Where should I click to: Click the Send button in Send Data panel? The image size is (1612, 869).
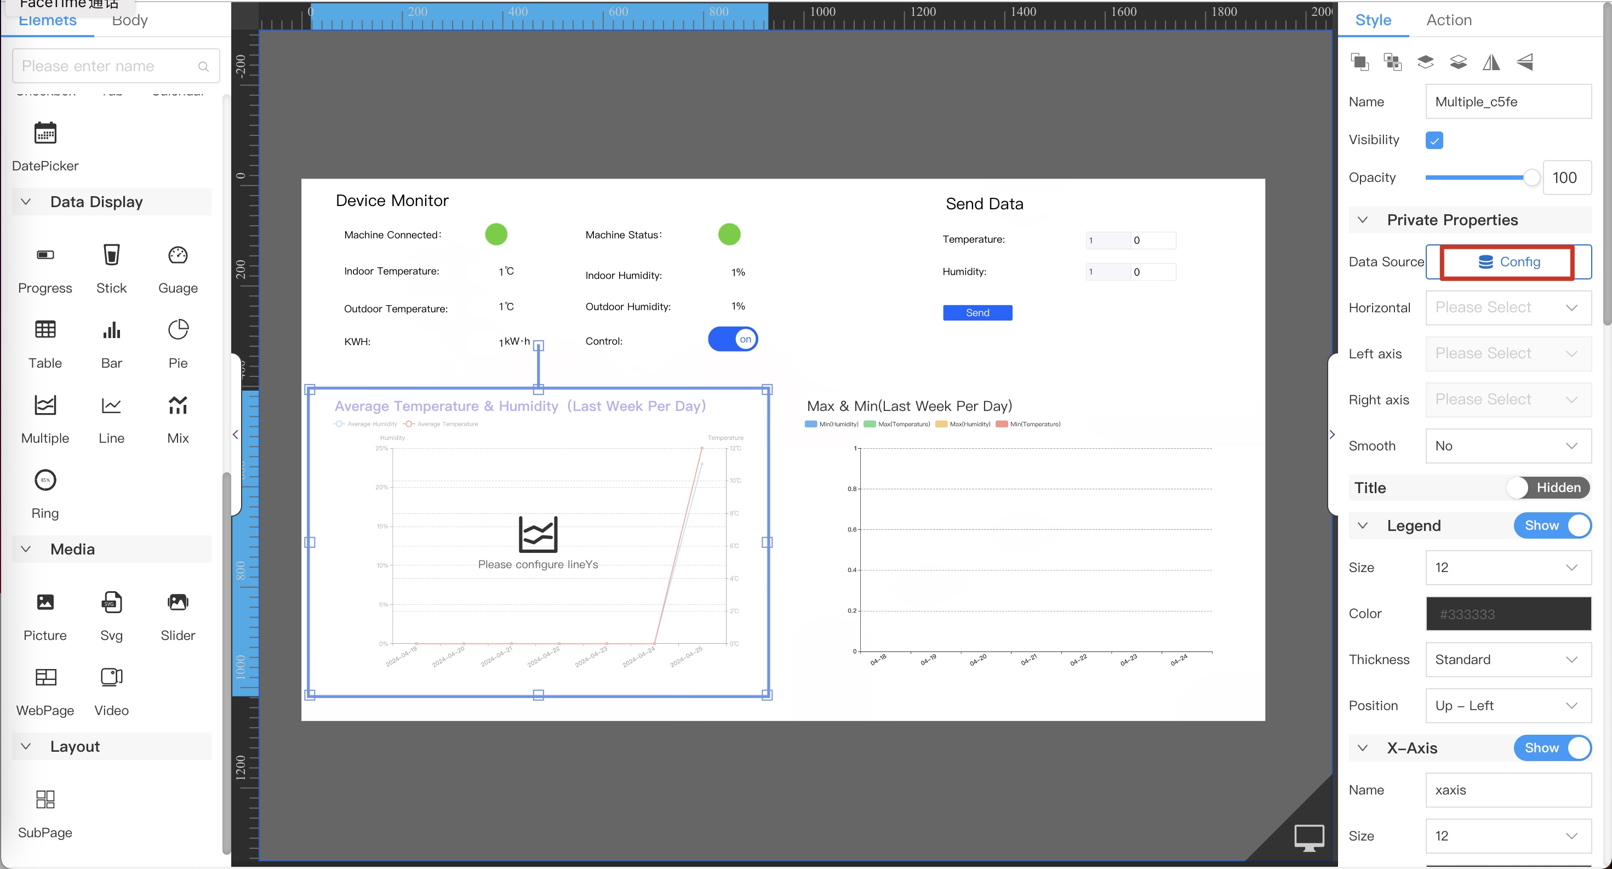[976, 312]
